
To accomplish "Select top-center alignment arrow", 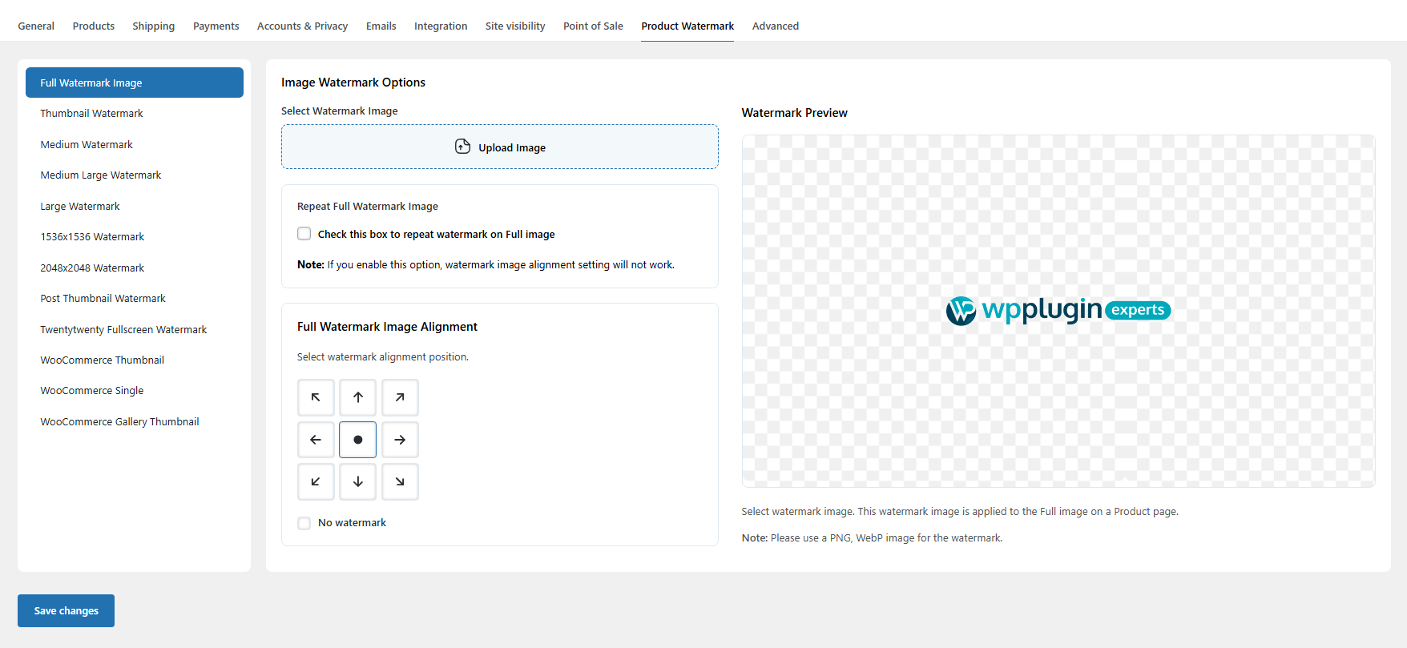I will 357,397.
